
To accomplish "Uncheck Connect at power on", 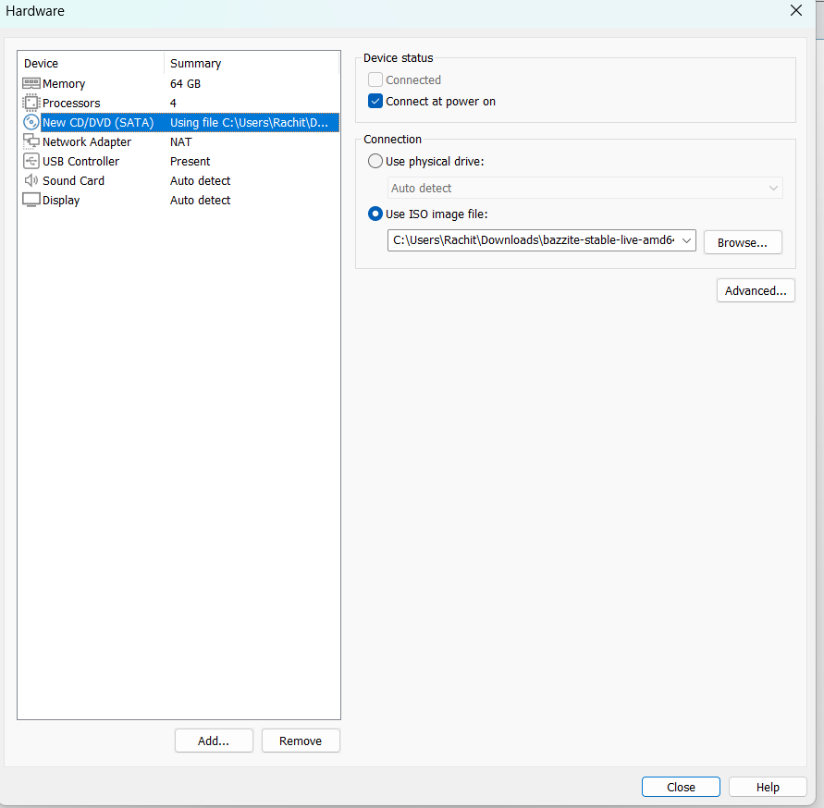I will tap(375, 101).
